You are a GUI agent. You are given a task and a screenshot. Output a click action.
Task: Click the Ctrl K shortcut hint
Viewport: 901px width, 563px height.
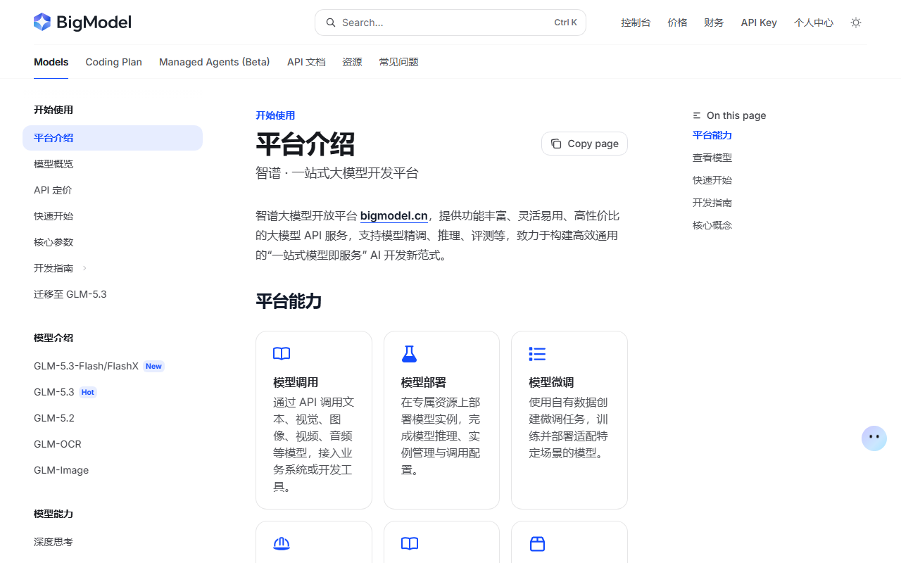click(x=565, y=23)
